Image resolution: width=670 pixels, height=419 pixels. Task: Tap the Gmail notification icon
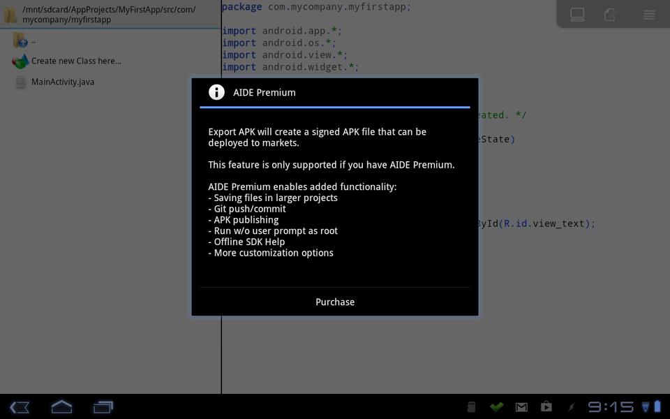pyautogui.click(x=521, y=406)
